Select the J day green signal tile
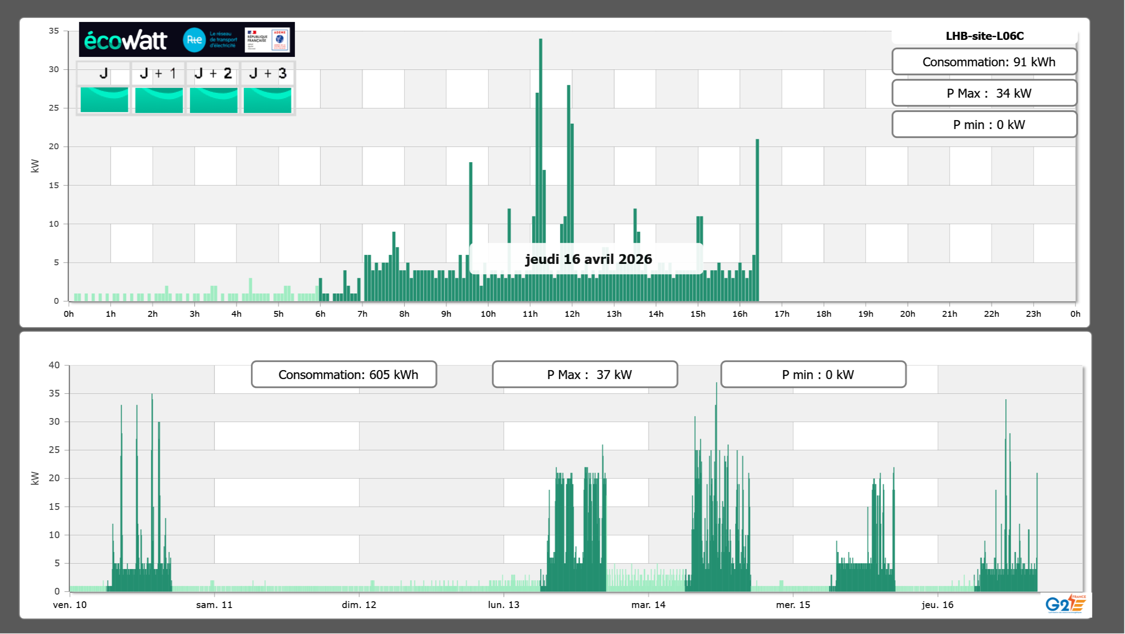This screenshot has height=634, width=1125. [104, 100]
